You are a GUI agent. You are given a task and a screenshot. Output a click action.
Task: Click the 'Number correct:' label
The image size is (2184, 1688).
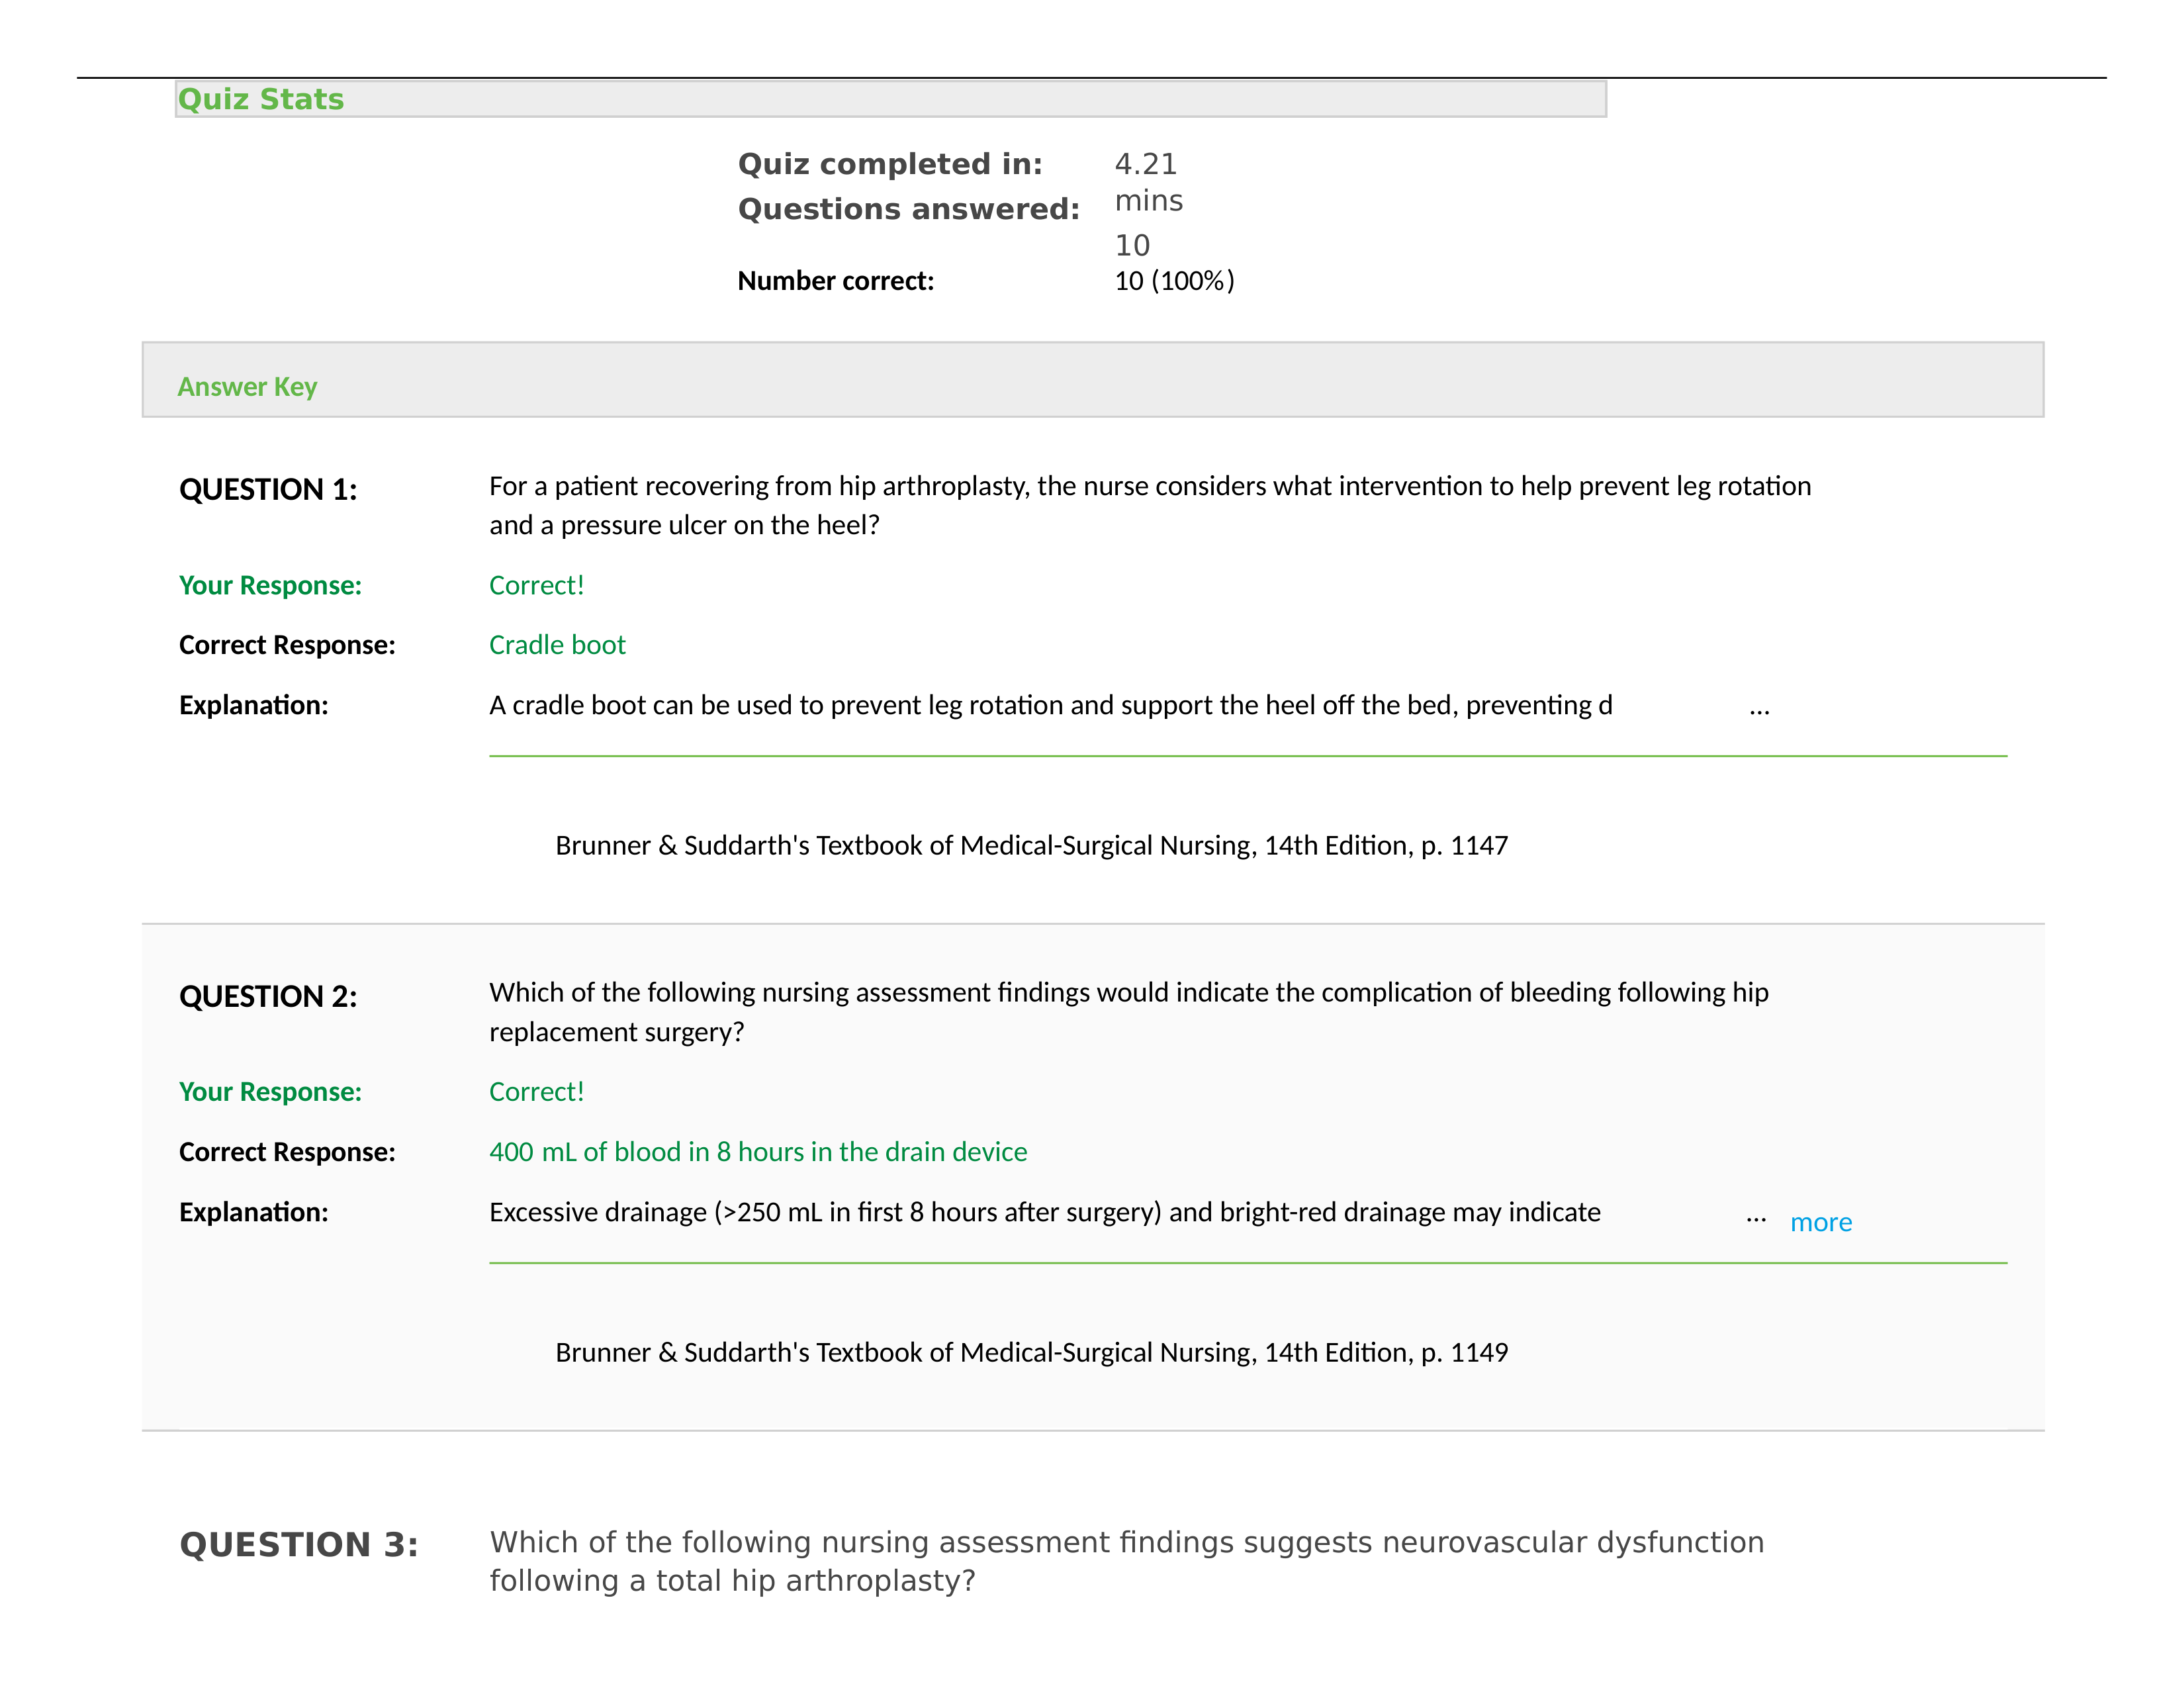pos(835,281)
